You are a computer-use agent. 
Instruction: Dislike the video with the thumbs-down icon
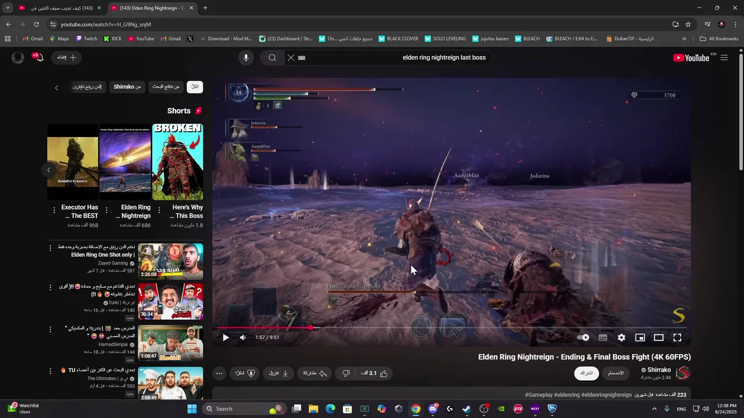pos(346,373)
